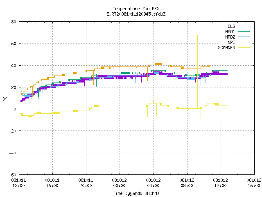Click the x-axis tick label 081012 00:00
Screen dimensions: 262x197
click(119, 183)
